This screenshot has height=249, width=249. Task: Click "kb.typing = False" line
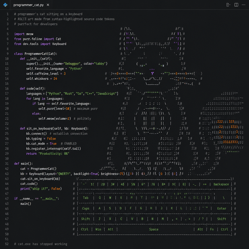coord(41,139)
